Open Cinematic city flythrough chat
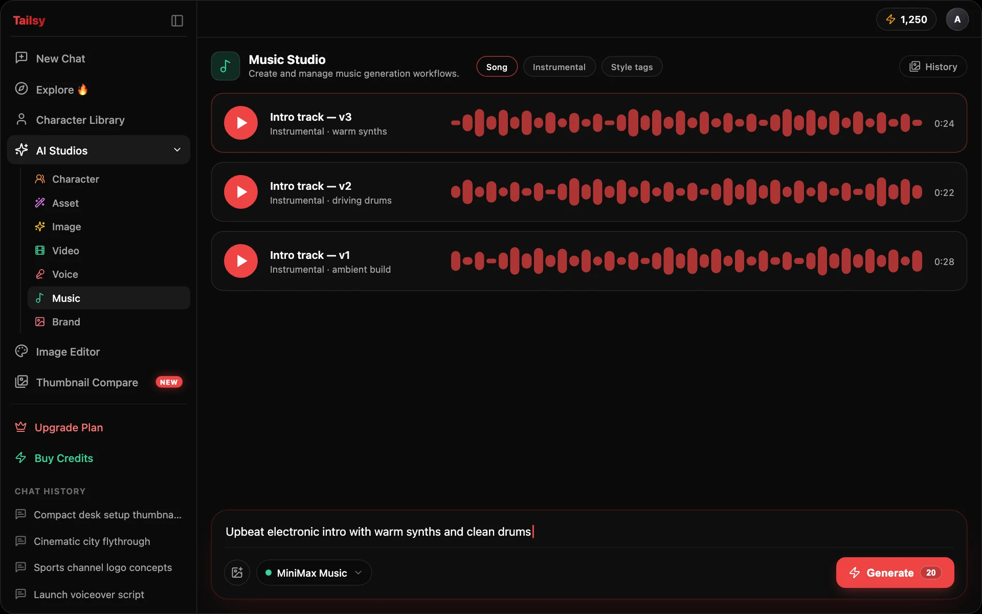Screen dimensions: 982x614 pyautogui.click(x=99, y=541)
